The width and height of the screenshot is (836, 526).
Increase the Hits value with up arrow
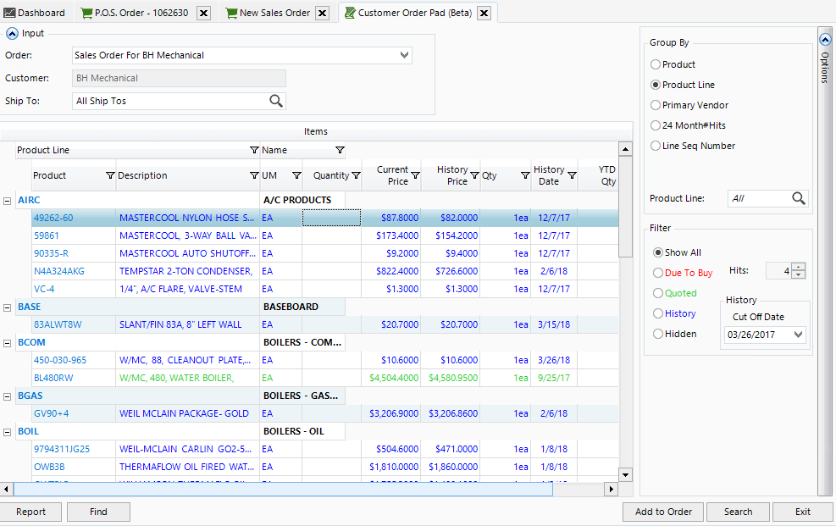tap(799, 267)
